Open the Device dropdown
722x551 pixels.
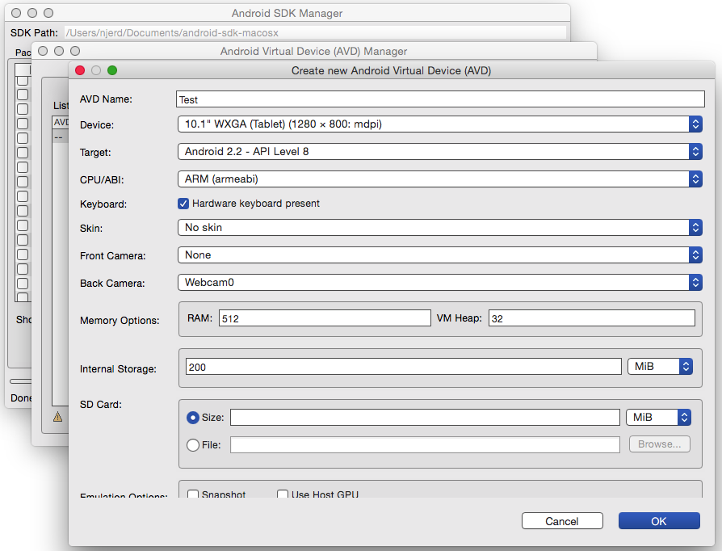click(439, 124)
